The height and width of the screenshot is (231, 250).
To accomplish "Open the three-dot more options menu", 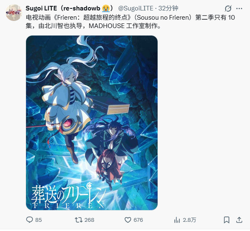I will pos(239,8).
